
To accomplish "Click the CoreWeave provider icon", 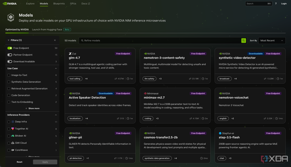I will [13, 150].
